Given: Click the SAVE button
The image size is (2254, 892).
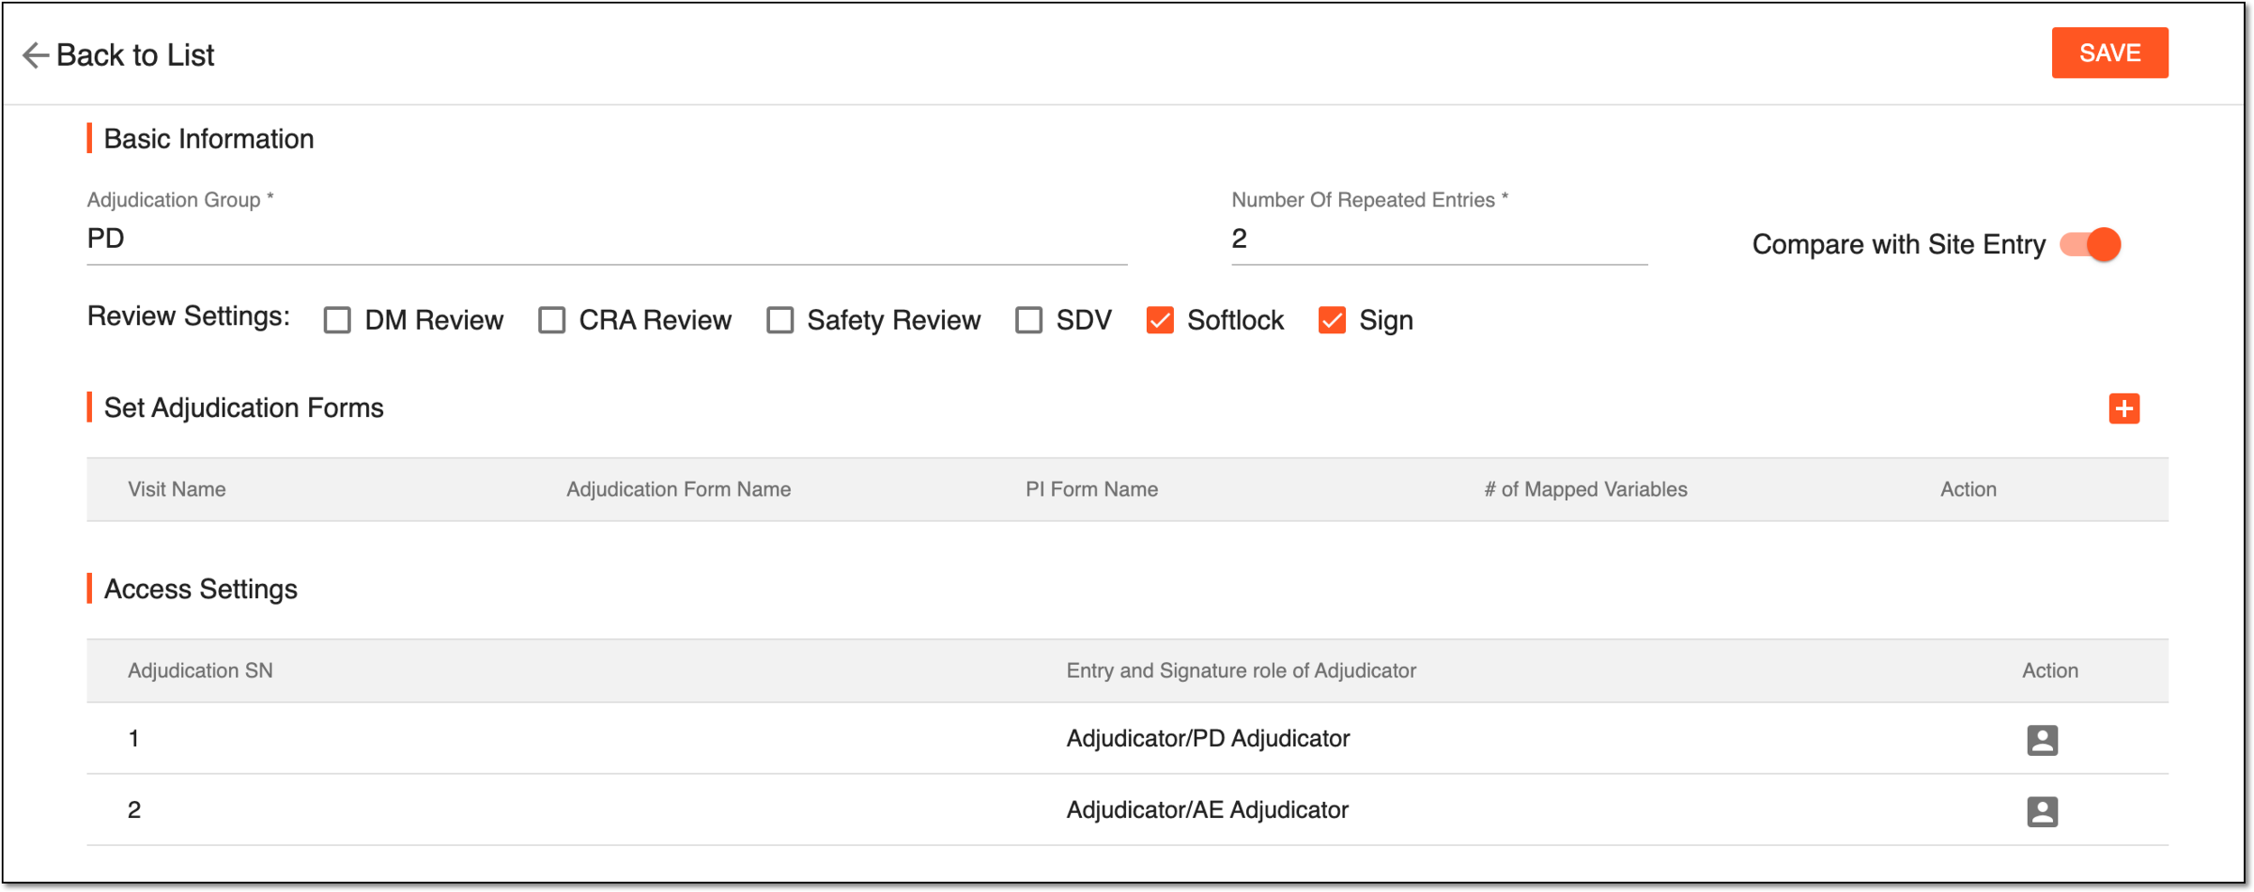Looking at the screenshot, I should click(x=2109, y=53).
